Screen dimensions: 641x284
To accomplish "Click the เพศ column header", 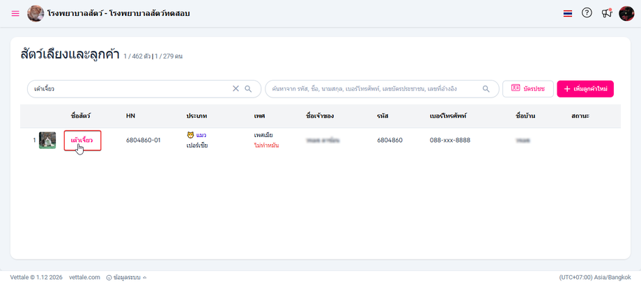I will [x=260, y=116].
